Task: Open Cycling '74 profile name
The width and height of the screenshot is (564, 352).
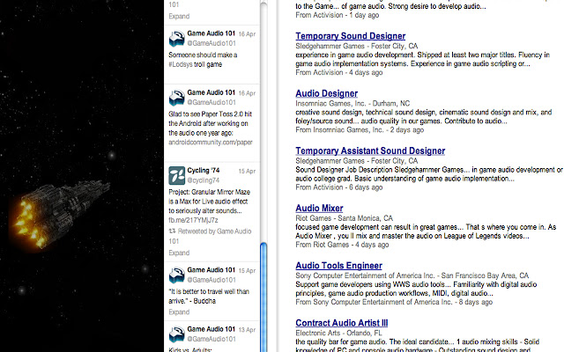Action: tap(204, 170)
